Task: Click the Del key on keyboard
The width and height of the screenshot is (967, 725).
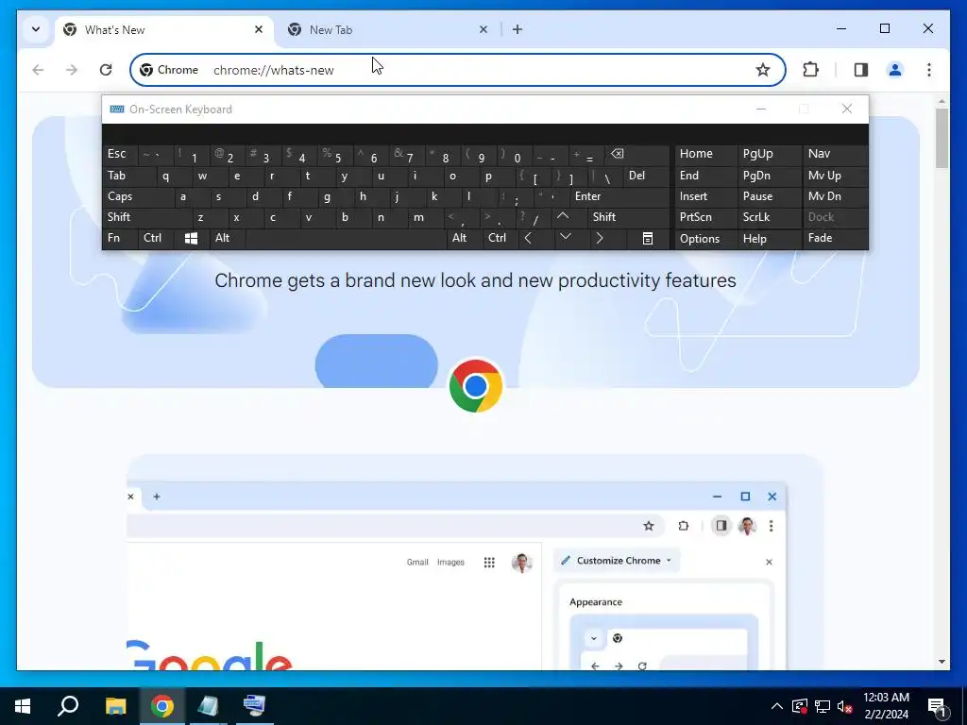Action: coord(646,176)
